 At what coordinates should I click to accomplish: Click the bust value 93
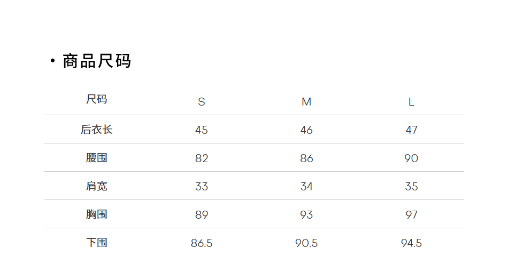tap(306, 215)
